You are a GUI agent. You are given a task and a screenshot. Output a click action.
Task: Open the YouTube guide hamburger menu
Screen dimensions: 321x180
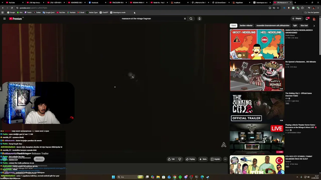click(x=5, y=18)
